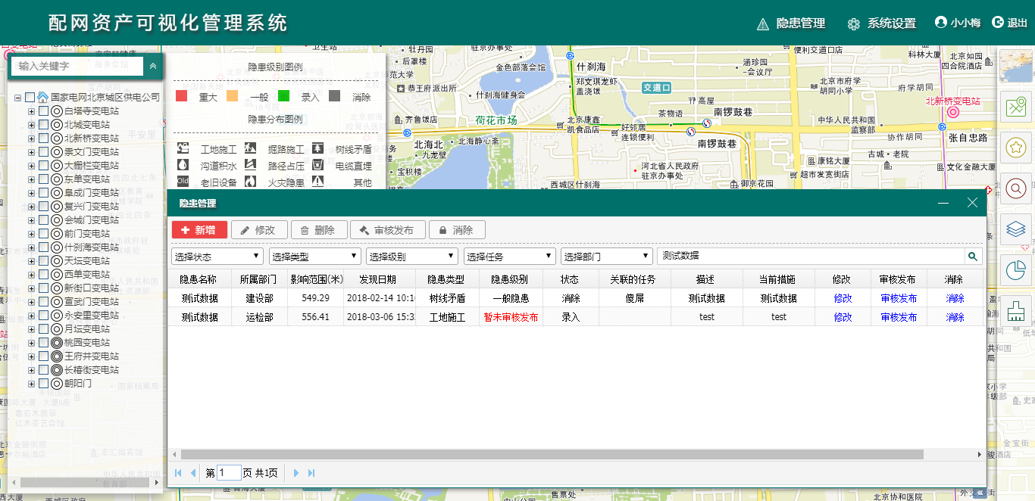Click the 新增 button to add hazard
Image resolution: width=1035 pixels, height=501 pixels.
point(199,229)
